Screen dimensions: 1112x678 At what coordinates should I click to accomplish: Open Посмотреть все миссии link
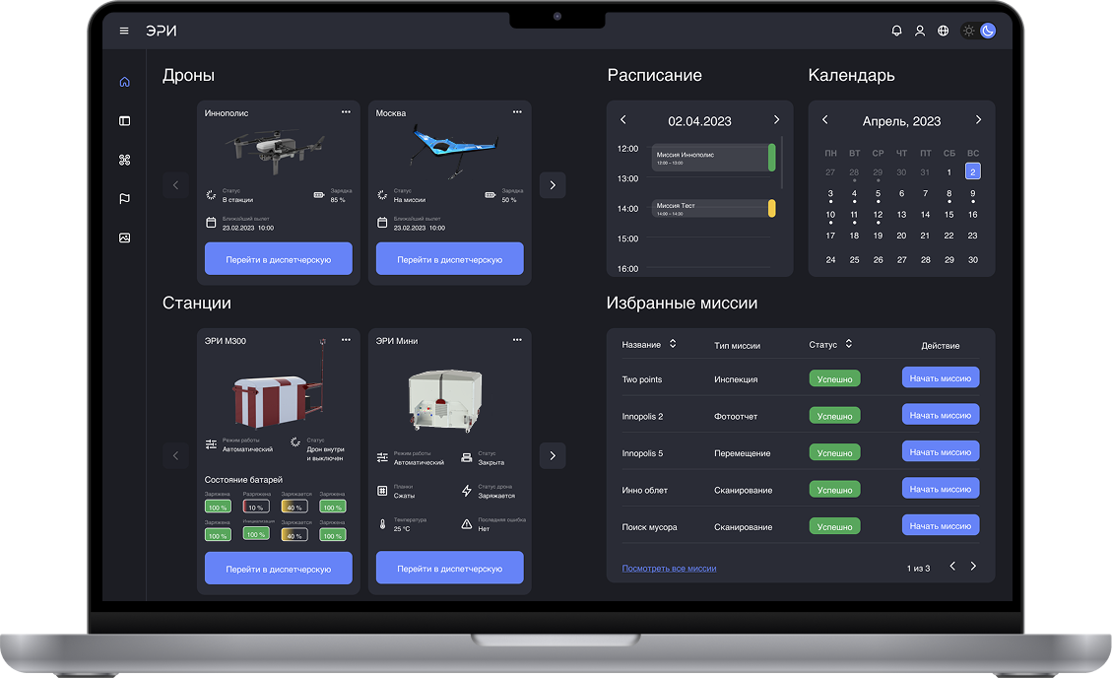click(x=669, y=568)
